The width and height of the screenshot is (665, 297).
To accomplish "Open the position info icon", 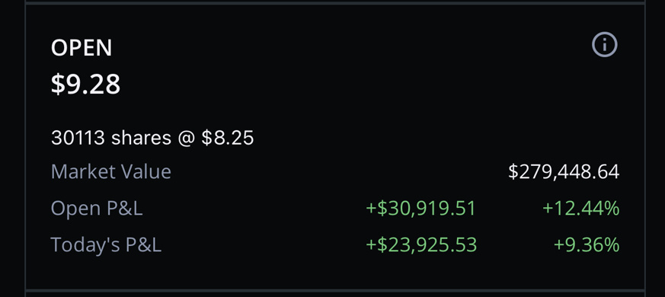I will tap(604, 44).
